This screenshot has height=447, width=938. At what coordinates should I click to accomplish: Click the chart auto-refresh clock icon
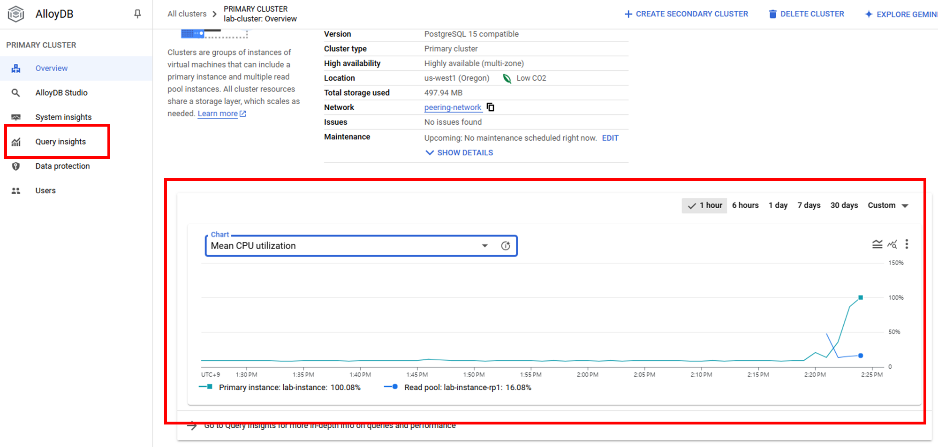tap(506, 246)
